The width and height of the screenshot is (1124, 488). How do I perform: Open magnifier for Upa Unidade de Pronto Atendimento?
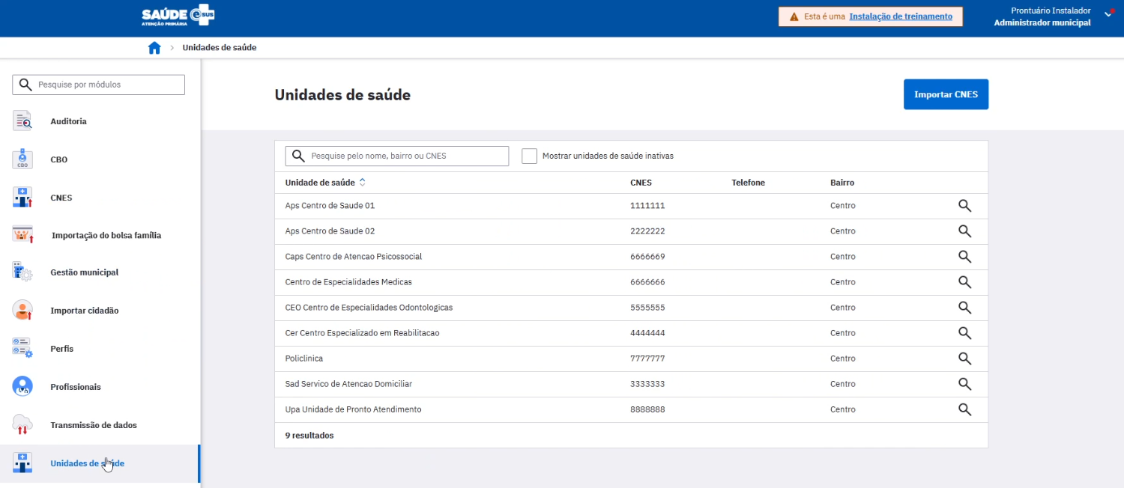coord(964,409)
